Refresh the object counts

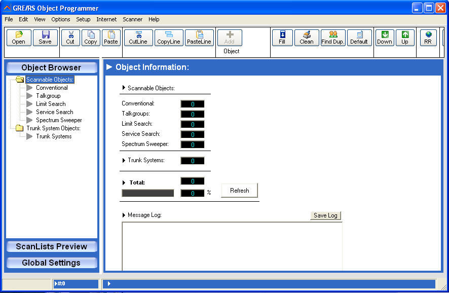click(x=239, y=191)
